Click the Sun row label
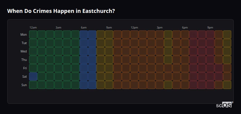The width and height of the screenshot is (241, 114). pyautogui.click(x=24, y=85)
